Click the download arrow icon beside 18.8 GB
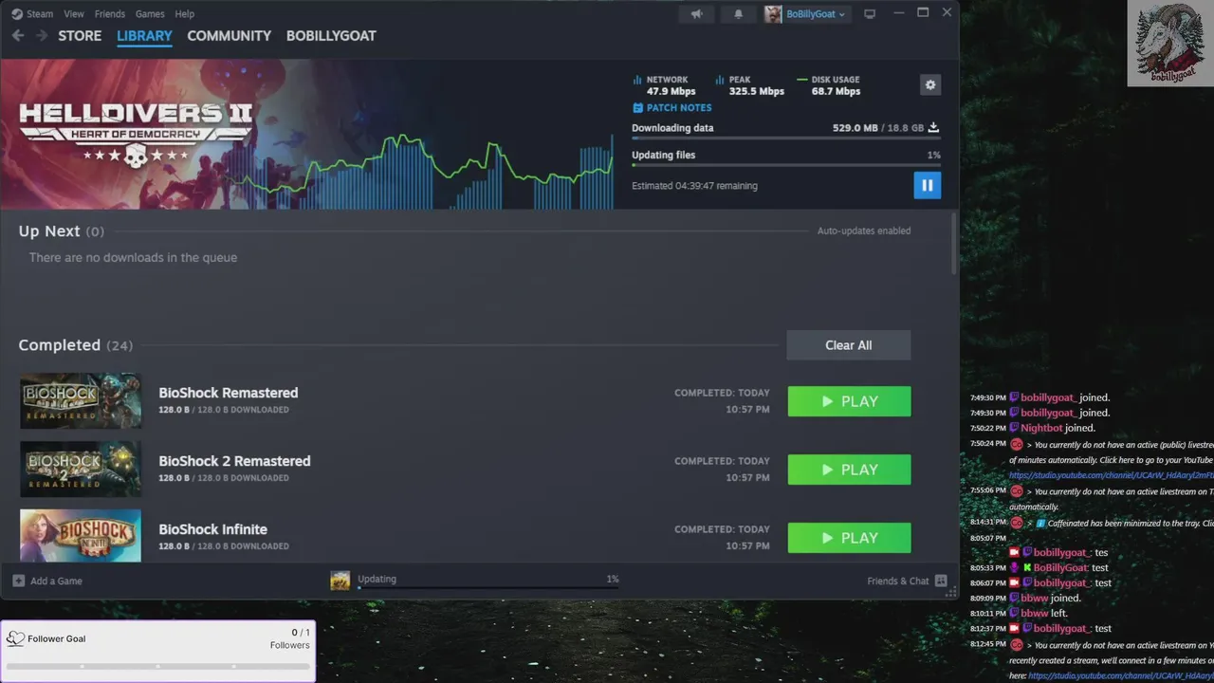Image resolution: width=1214 pixels, height=683 pixels. (933, 127)
